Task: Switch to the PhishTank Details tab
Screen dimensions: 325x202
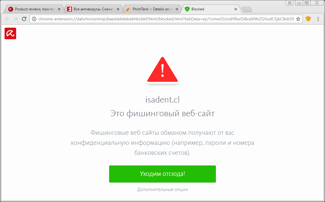Action: pyautogui.click(x=152, y=9)
